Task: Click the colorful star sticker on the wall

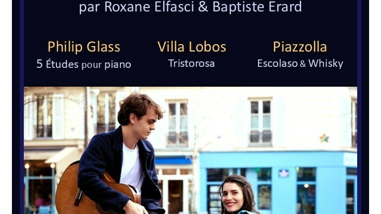Action: tap(324, 138)
